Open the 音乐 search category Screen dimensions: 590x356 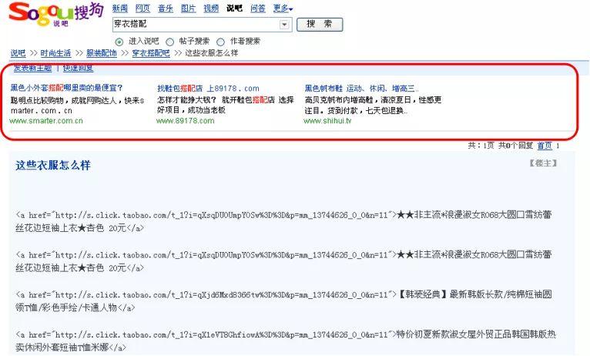166,8
